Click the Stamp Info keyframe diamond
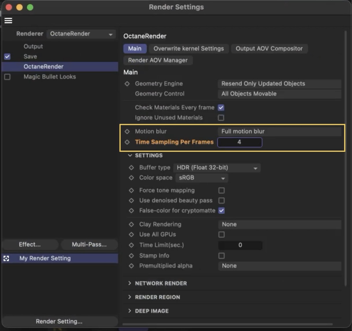 point(131,256)
